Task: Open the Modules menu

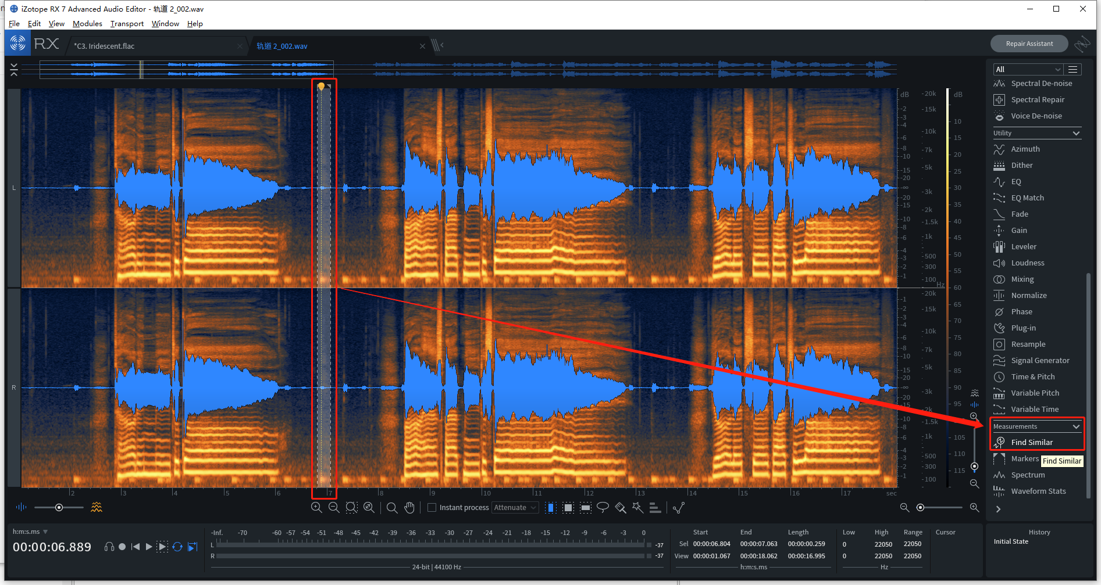Action: (87, 24)
